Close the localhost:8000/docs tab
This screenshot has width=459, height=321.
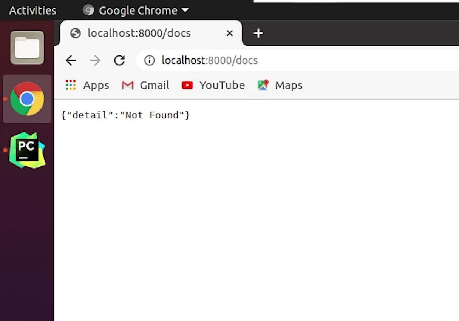click(229, 34)
